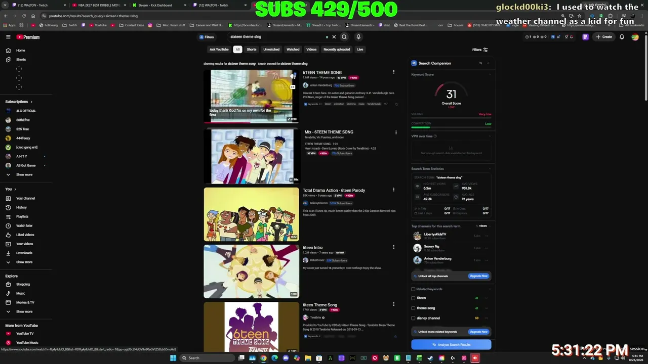The width and height of the screenshot is (648, 364).
Task: Open Watch later in the sidebar
Action: click(x=24, y=225)
